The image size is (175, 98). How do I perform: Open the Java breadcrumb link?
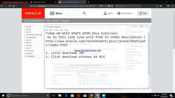pyautogui.click(x=48, y=21)
